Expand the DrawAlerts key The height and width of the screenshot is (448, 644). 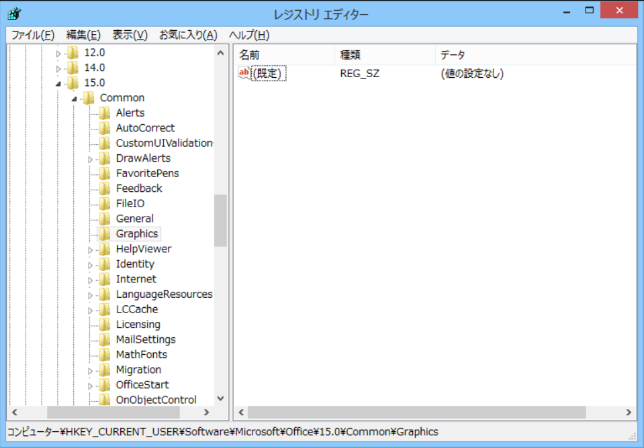90,159
